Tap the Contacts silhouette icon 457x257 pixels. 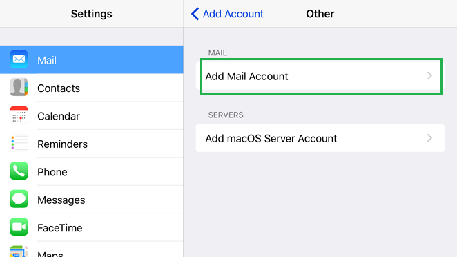19,87
